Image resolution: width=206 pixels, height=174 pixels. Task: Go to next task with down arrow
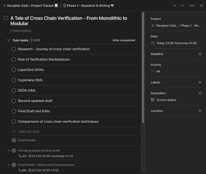(x=182, y=6)
